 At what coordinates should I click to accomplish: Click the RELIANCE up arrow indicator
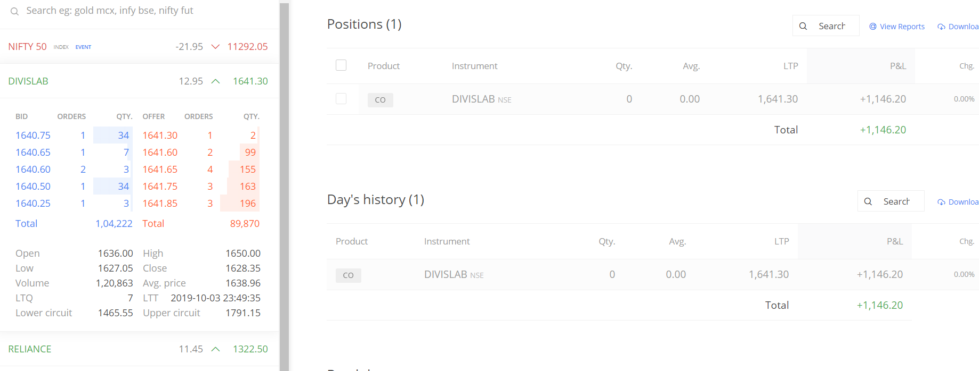point(215,349)
